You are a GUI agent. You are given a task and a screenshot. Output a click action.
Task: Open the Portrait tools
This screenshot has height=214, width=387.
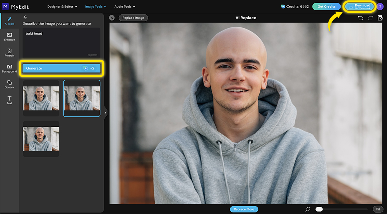[x=9, y=53]
